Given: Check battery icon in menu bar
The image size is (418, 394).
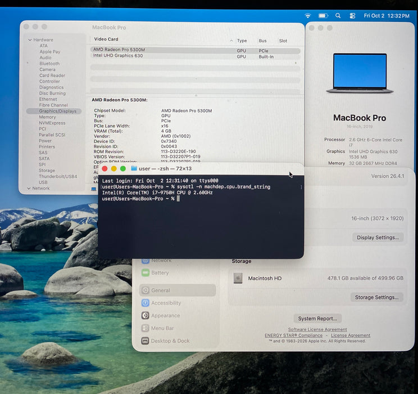Looking at the screenshot, I should [x=323, y=16].
